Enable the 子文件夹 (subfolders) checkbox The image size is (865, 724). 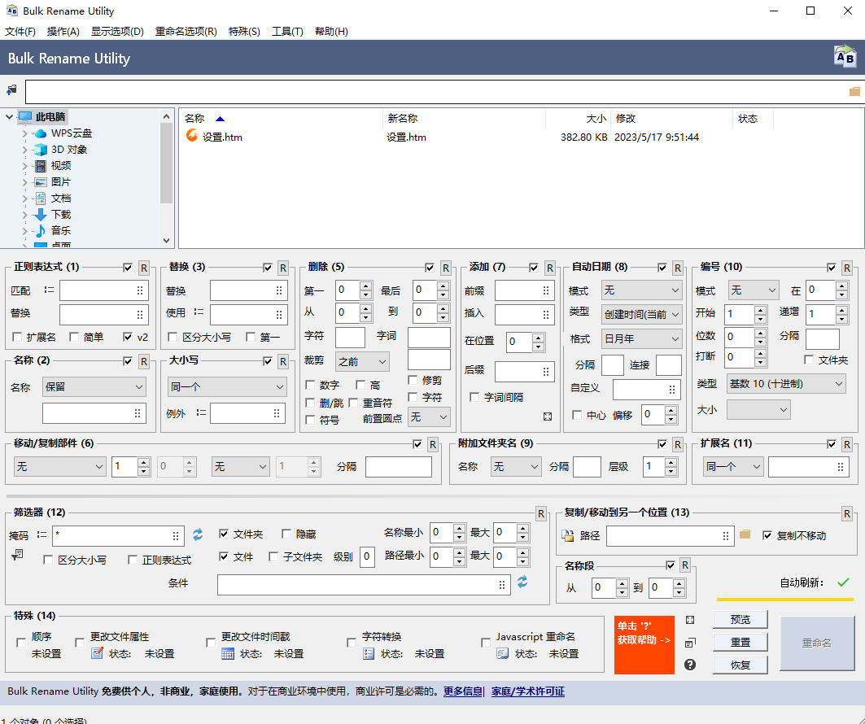(x=274, y=557)
